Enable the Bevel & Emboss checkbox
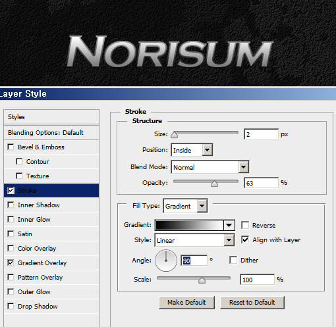 [11, 147]
